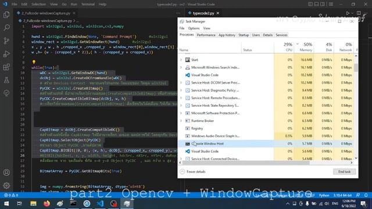Click Python language mode in status bar
This screenshot has height=209, width=372.
324,195
